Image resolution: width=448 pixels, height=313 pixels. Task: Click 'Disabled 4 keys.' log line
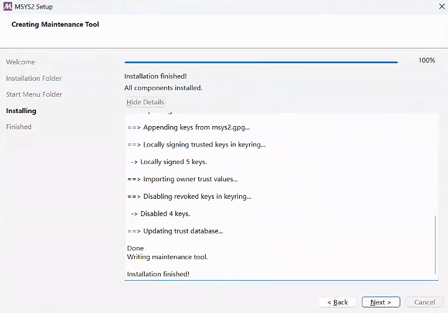pyautogui.click(x=160, y=214)
